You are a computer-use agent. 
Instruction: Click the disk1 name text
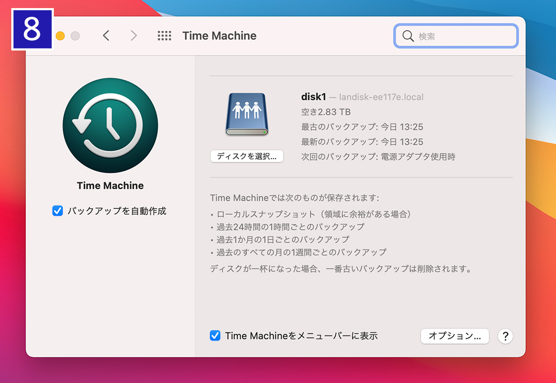point(314,97)
